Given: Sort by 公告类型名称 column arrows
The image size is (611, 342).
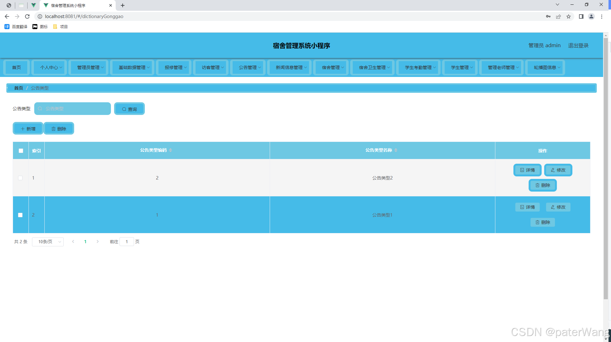Looking at the screenshot, I should point(396,150).
